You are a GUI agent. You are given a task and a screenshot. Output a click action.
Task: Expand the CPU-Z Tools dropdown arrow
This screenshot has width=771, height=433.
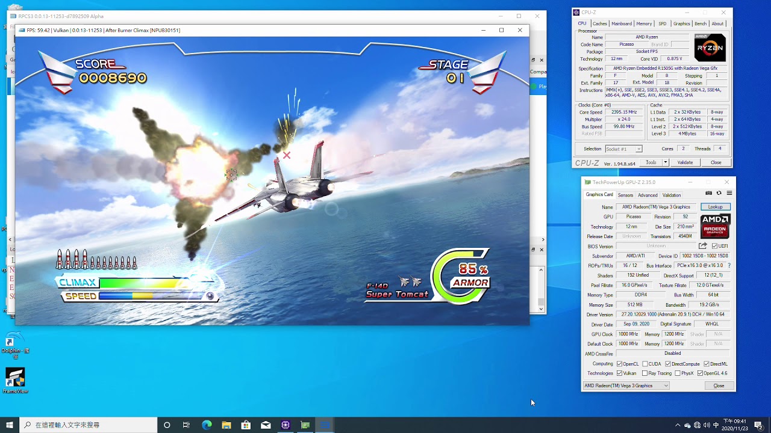click(666, 162)
